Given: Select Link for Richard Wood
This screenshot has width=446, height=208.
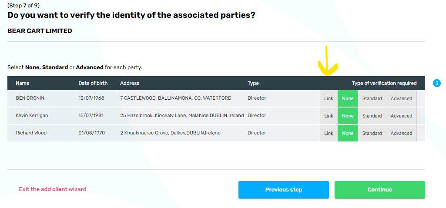Looking at the screenshot, I should (x=329, y=133).
